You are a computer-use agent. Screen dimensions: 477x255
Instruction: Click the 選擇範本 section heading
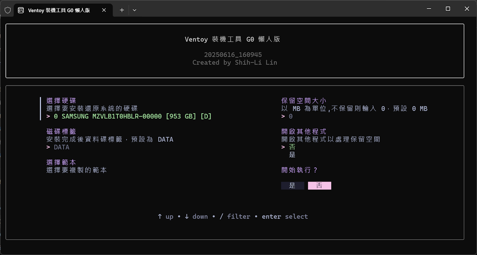coord(61,162)
